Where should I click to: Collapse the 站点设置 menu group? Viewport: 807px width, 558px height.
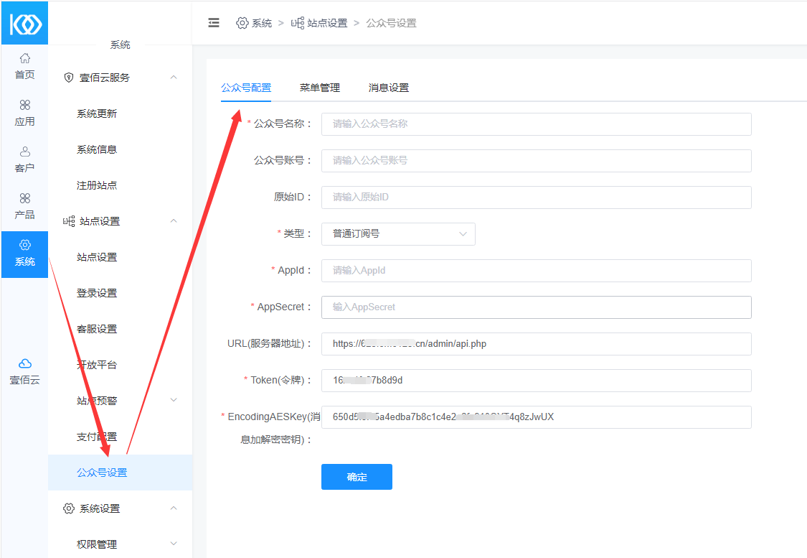174,221
